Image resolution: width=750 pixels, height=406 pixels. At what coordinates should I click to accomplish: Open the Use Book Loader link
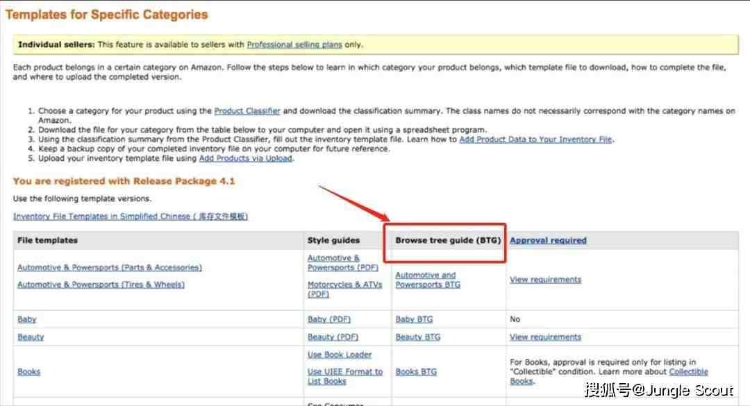click(x=340, y=355)
